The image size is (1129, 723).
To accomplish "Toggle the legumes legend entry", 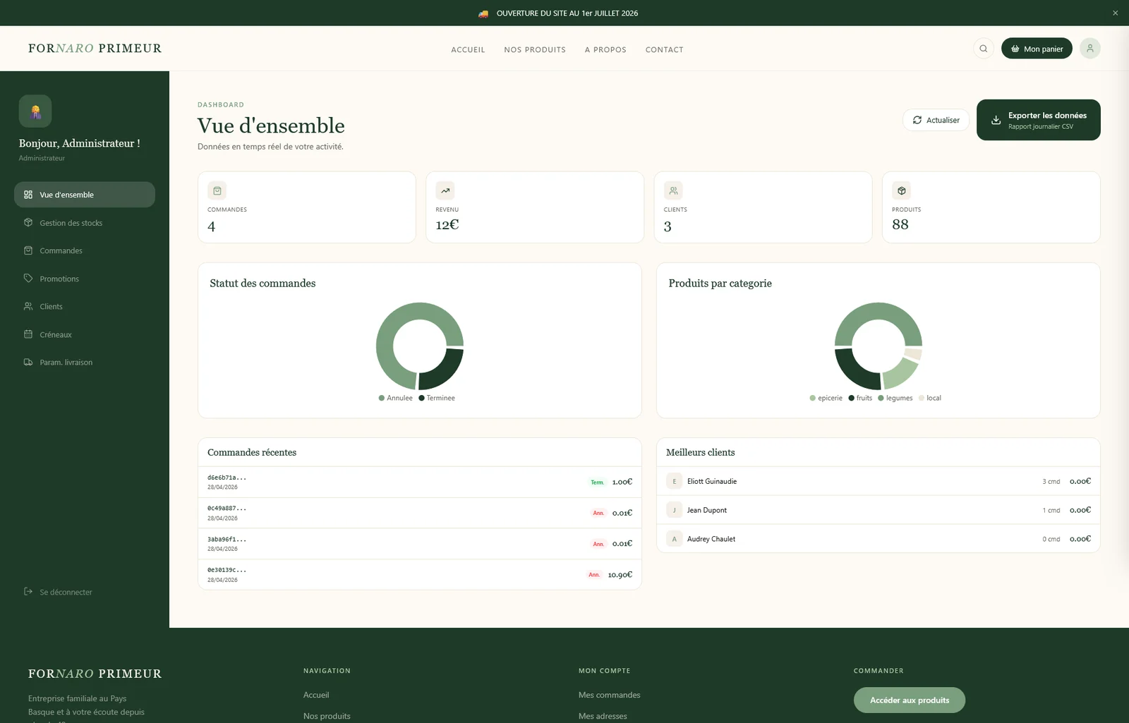I will [x=895, y=398].
